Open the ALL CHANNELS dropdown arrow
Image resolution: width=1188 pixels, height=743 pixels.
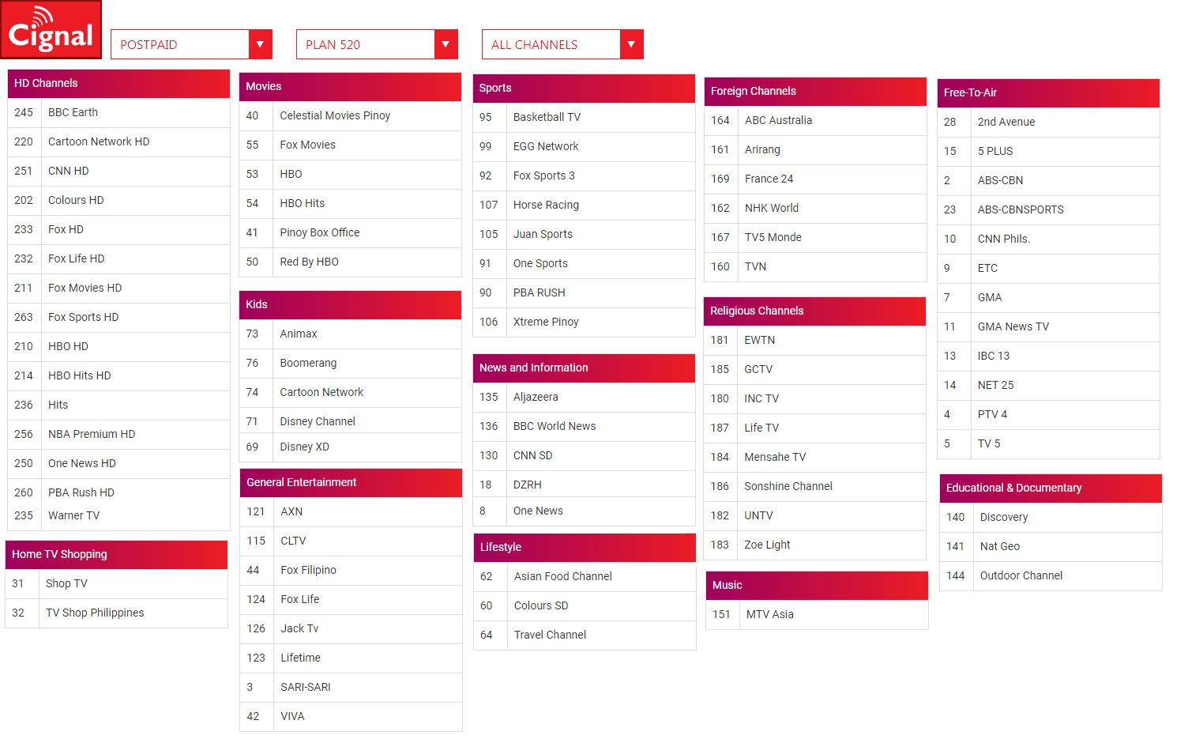631,44
